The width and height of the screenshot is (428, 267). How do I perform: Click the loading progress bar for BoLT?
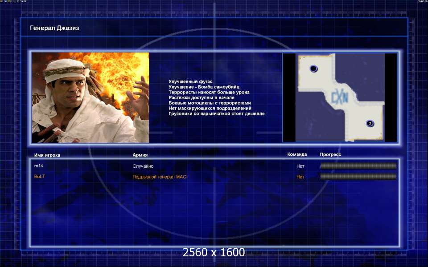point(358,177)
